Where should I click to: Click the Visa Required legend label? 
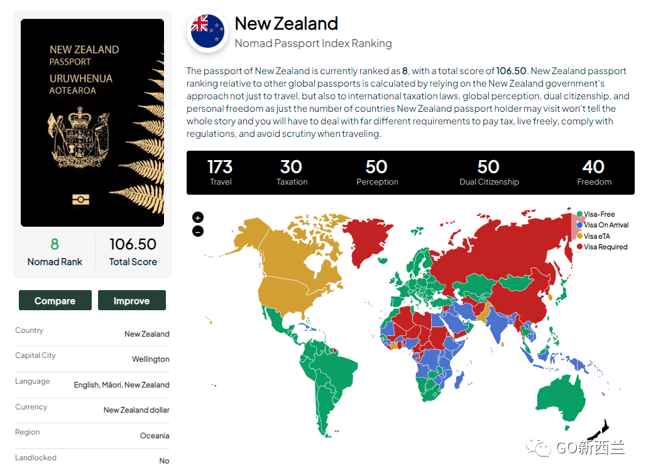pos(606,247)
